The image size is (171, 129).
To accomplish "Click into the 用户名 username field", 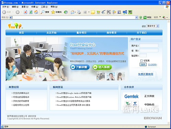I will 149,45.
